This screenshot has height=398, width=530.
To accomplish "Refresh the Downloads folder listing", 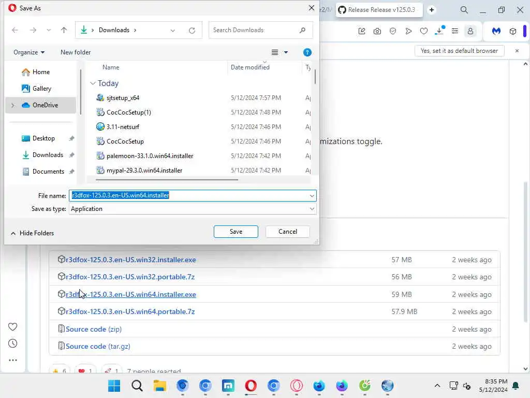I will [x=192, y=31].
